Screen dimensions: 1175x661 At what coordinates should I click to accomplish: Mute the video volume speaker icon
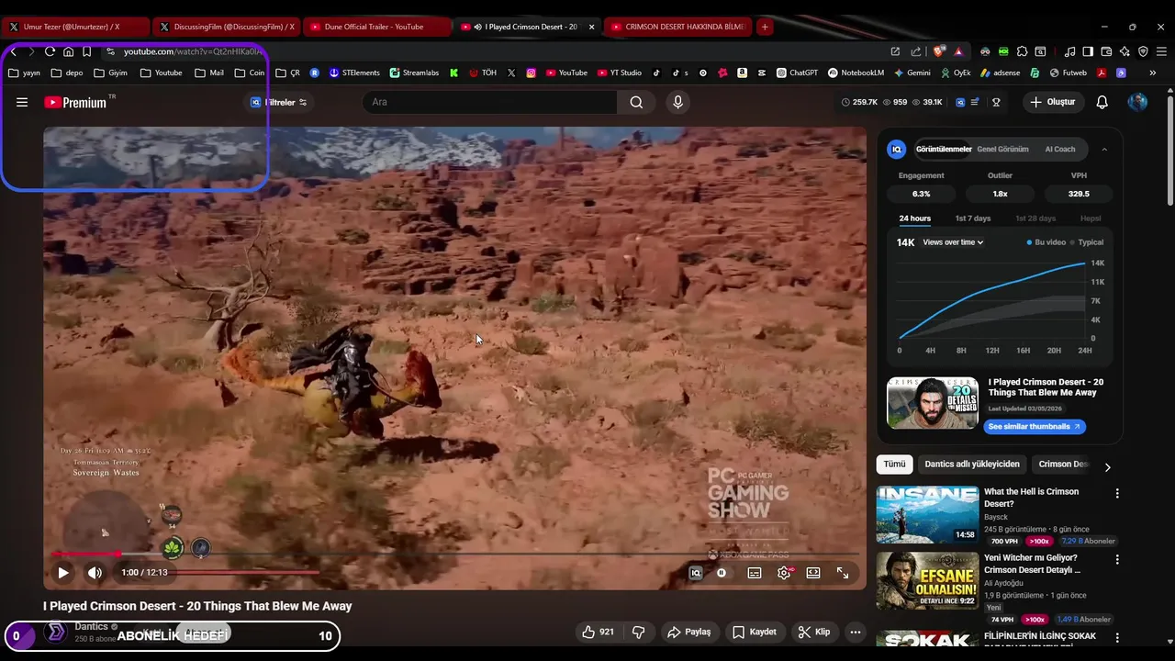95,573
